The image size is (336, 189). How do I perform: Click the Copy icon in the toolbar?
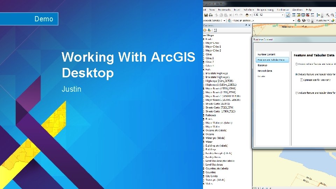point(221,15)
